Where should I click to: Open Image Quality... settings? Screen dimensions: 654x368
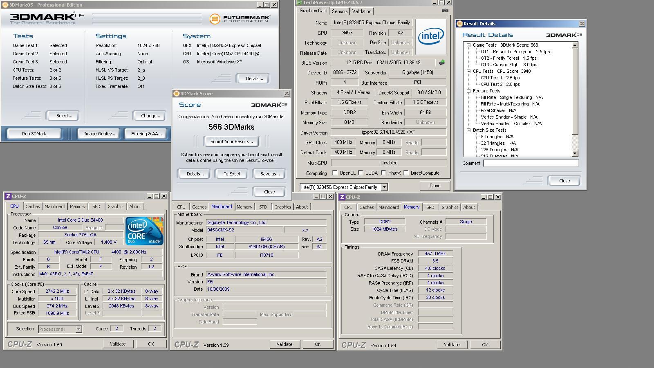pos(99,134)
